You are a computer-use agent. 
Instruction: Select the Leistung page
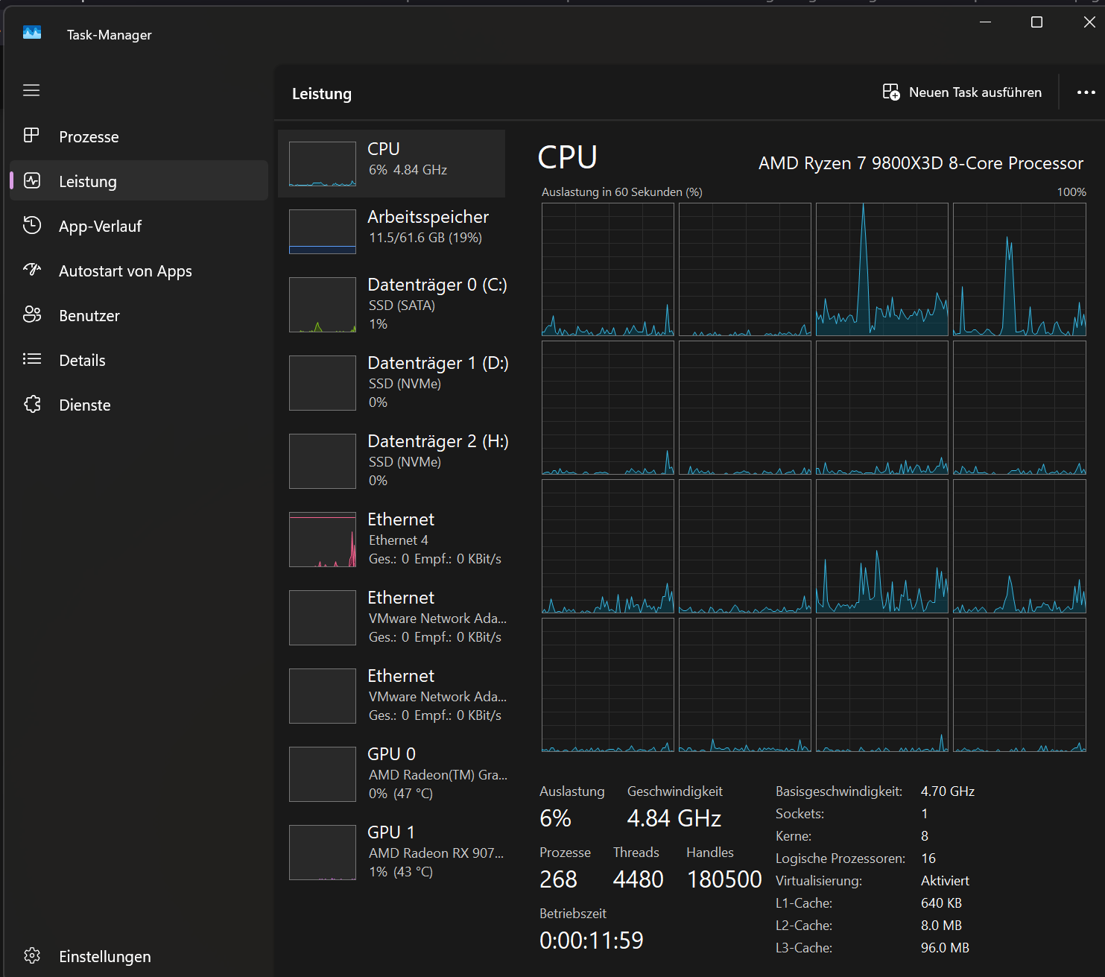[x=139, y=181]
